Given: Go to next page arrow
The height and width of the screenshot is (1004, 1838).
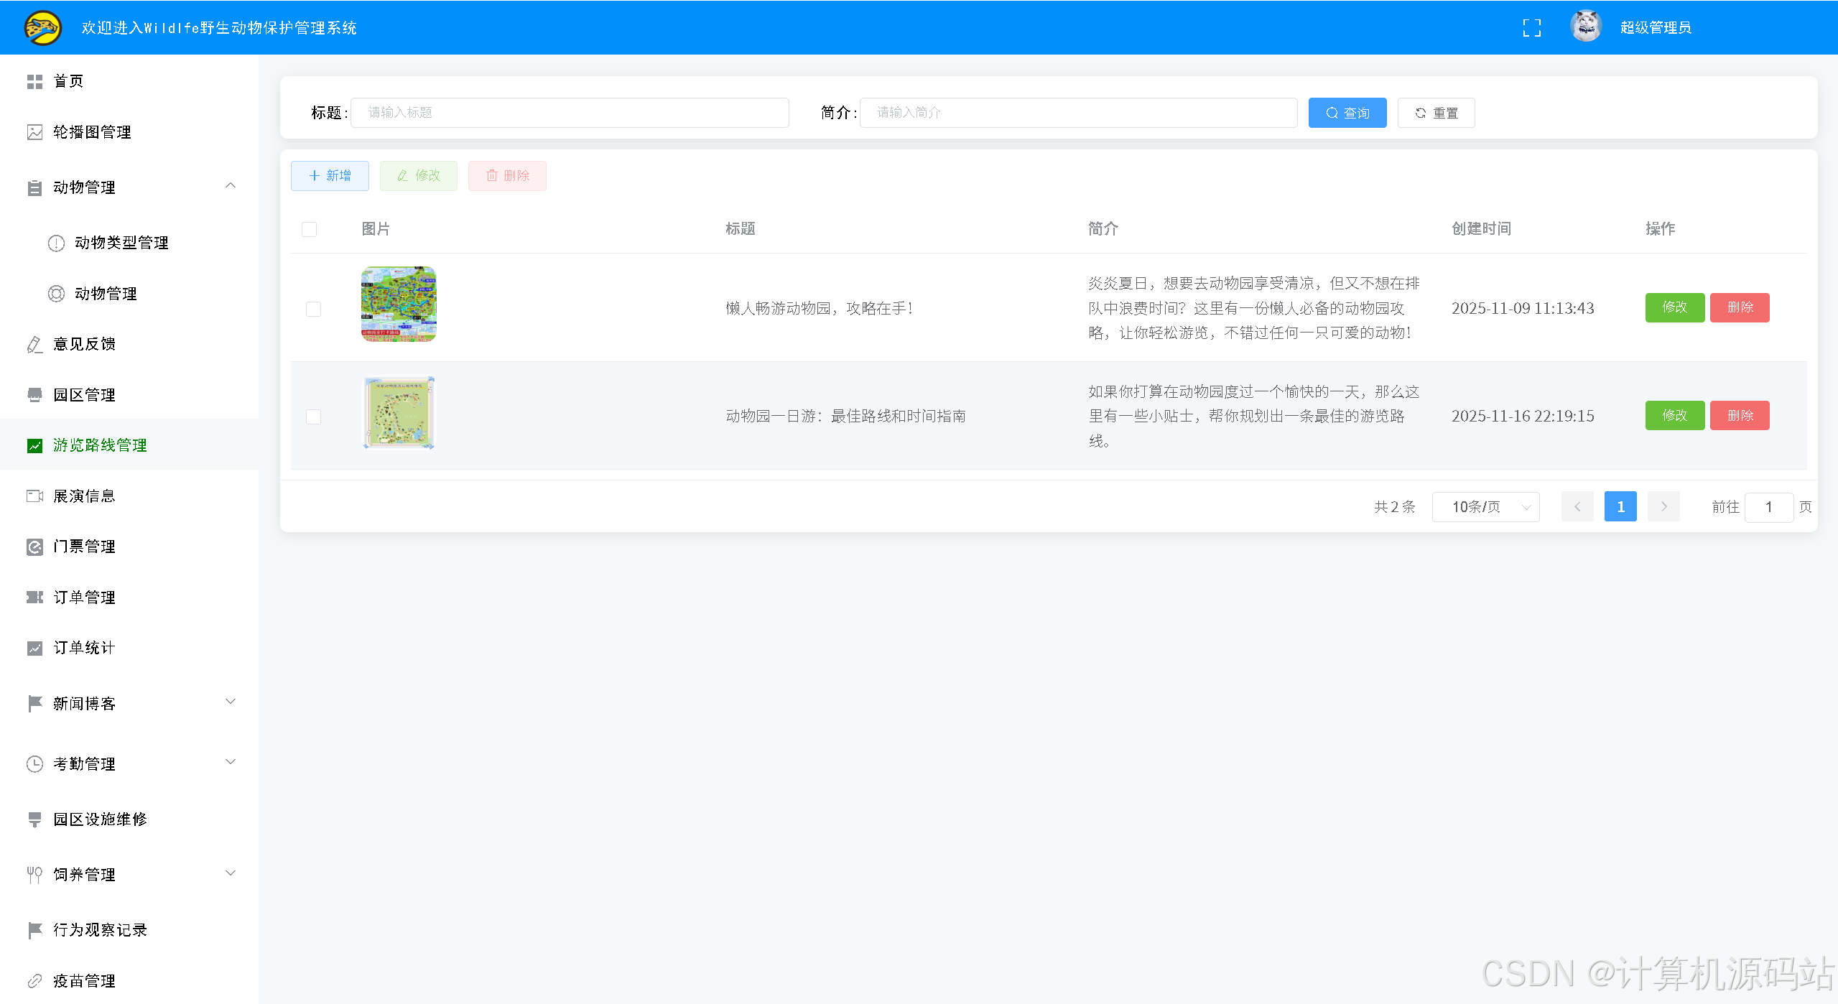Looking at the screenshot, I should 1663,506.
